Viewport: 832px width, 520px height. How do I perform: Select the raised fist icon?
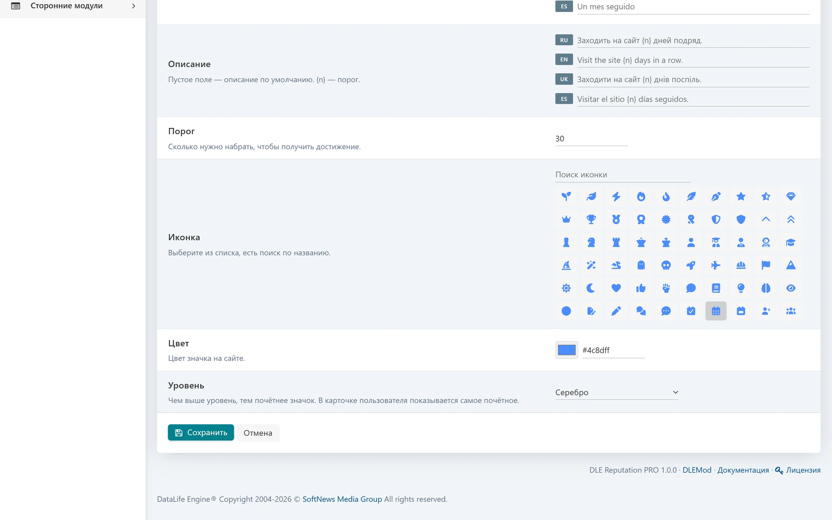666,288
